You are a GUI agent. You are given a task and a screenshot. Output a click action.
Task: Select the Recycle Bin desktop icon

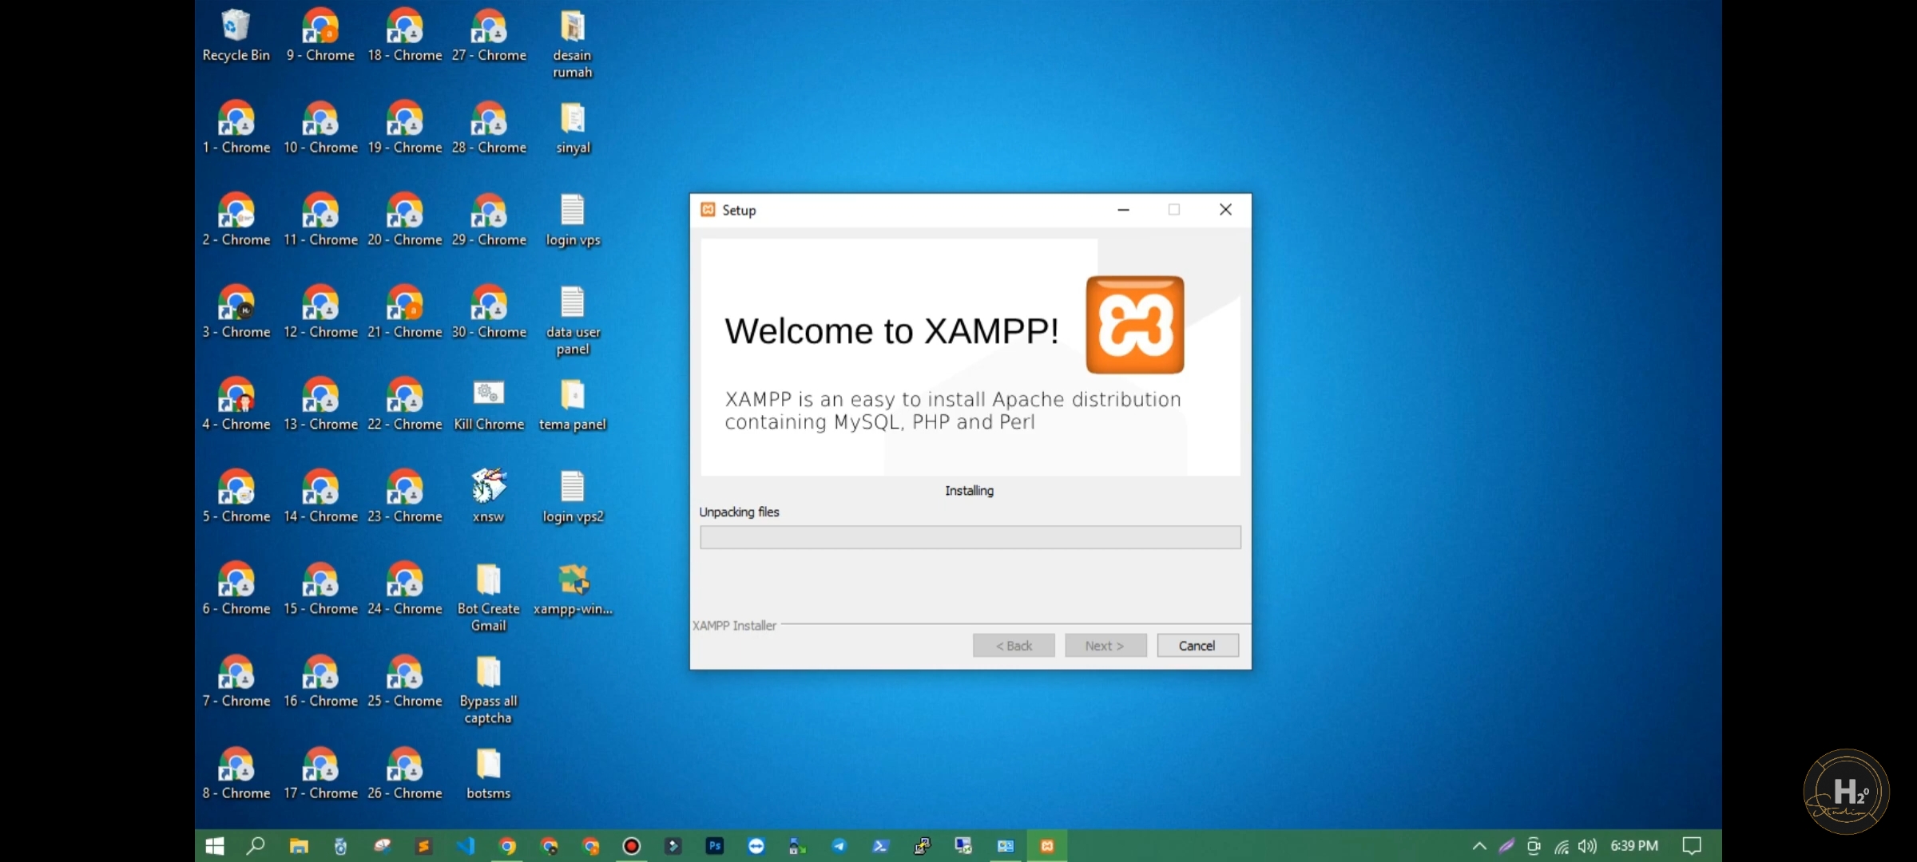point(236,36)
